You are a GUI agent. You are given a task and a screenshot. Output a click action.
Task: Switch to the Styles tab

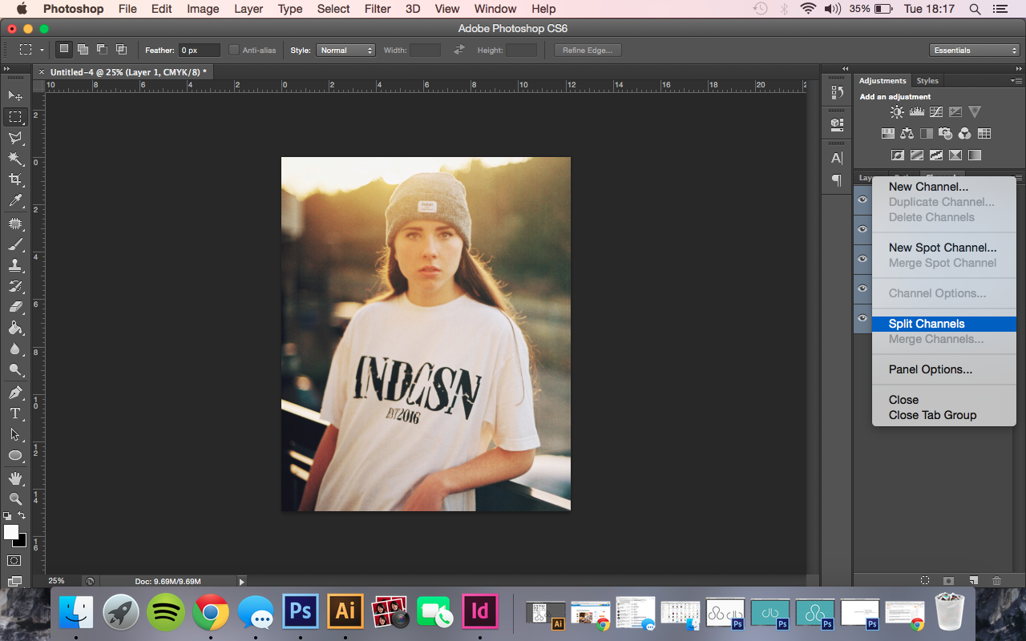coord(927,81)
